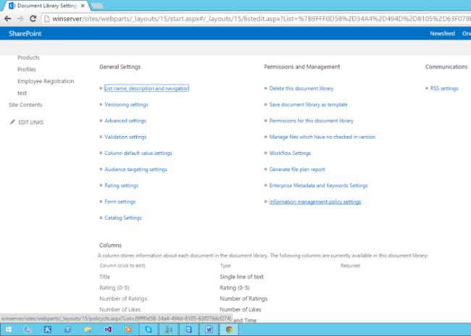Click 'Single line of text' type cell

[241, 277]
